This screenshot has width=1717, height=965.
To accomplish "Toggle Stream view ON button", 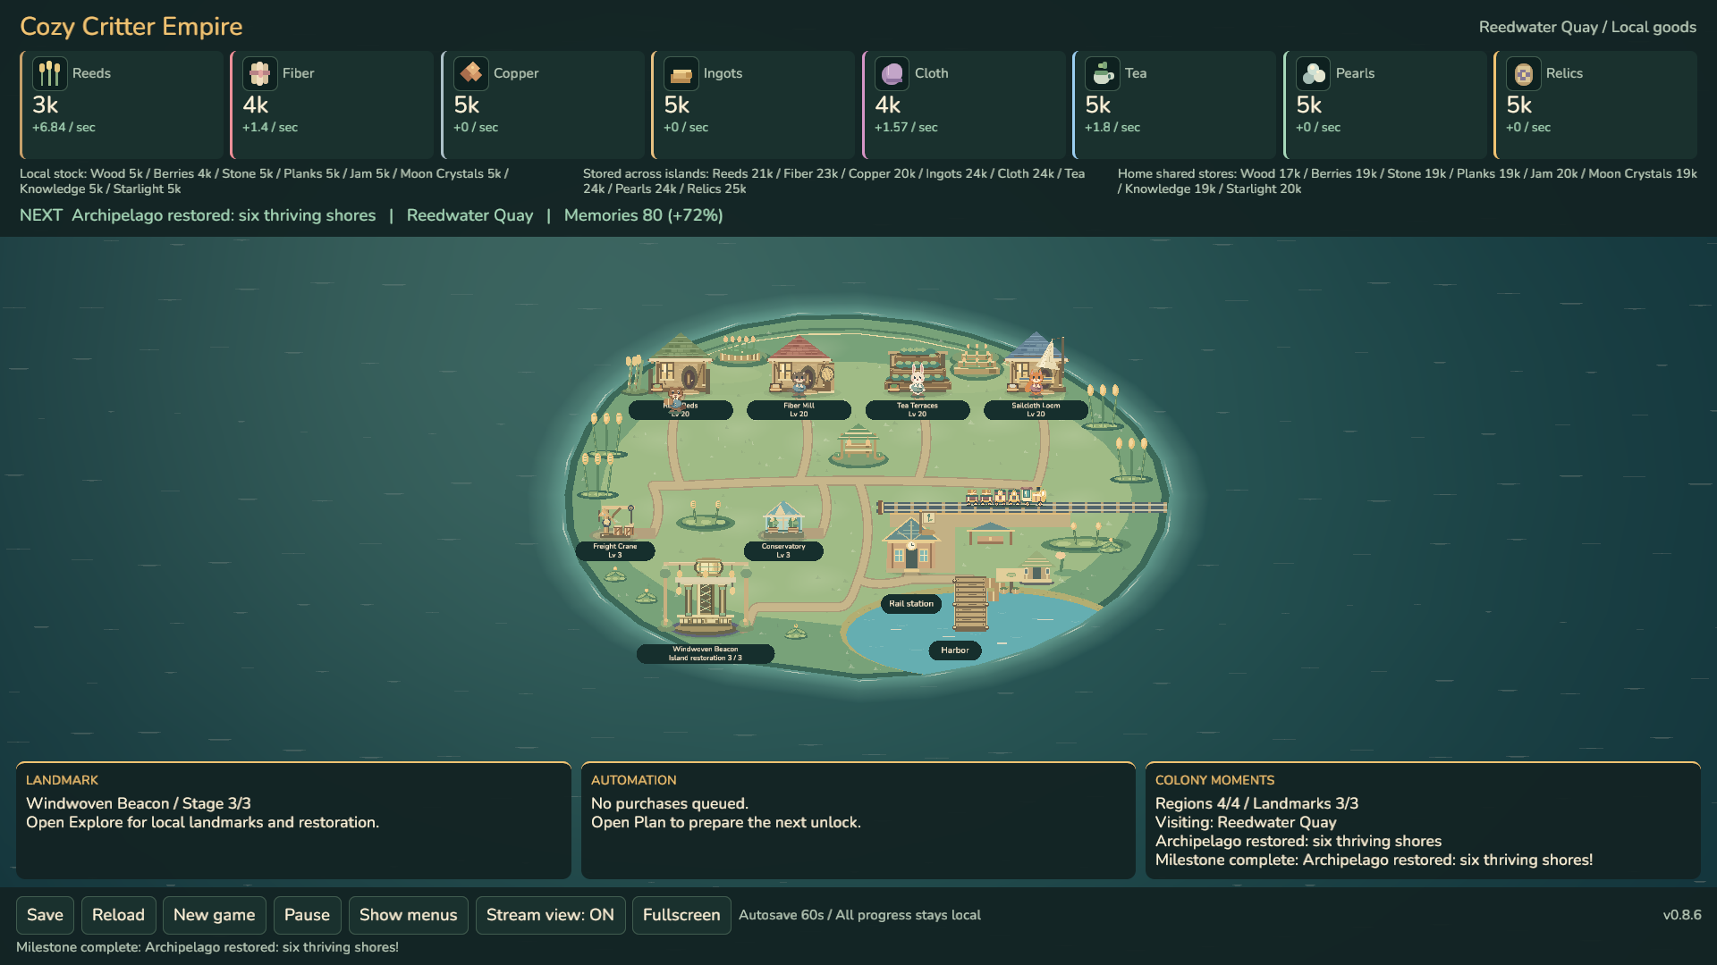I will tap(550, 915).
